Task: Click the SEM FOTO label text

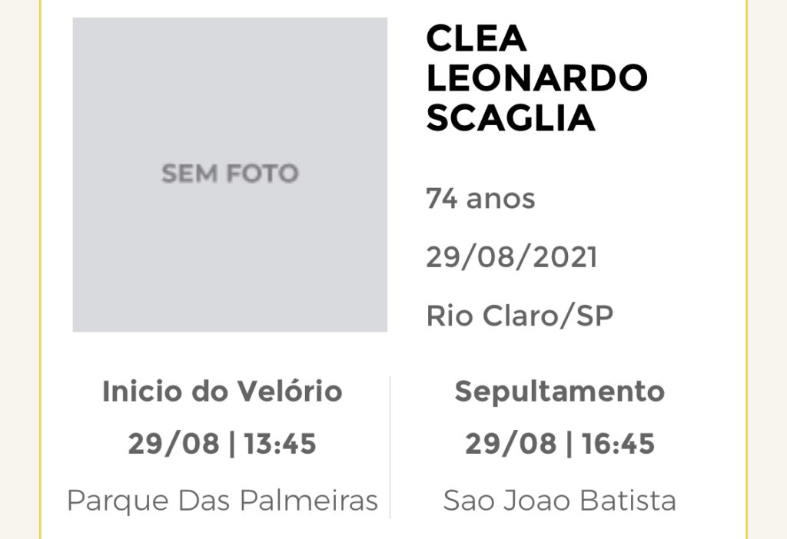Action: 230,174
